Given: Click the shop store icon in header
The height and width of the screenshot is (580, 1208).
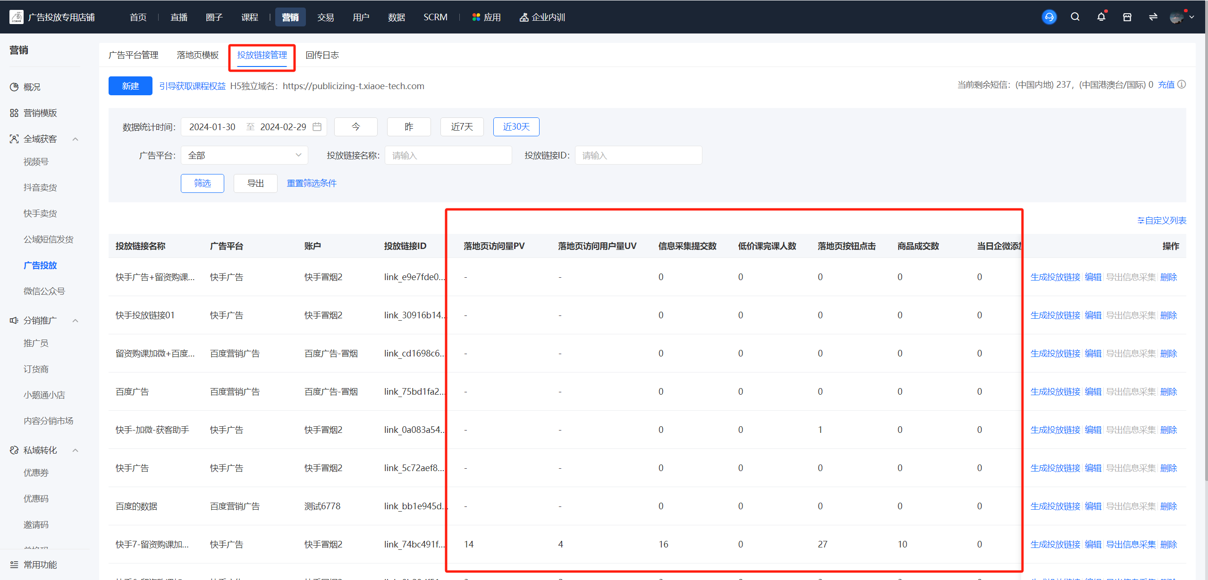Looking at the screenshot, I should (1127, 17).
